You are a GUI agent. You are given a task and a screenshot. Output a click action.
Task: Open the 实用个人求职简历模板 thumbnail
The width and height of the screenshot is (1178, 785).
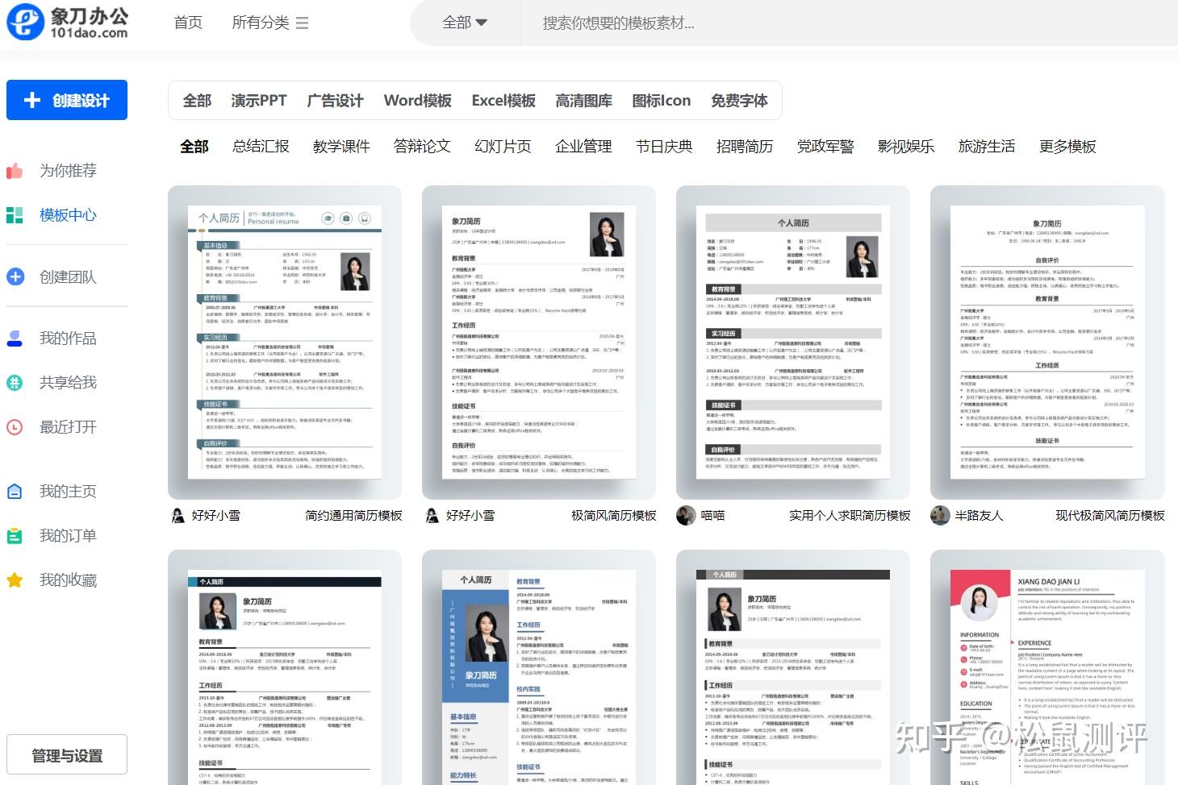pos(793,343)
